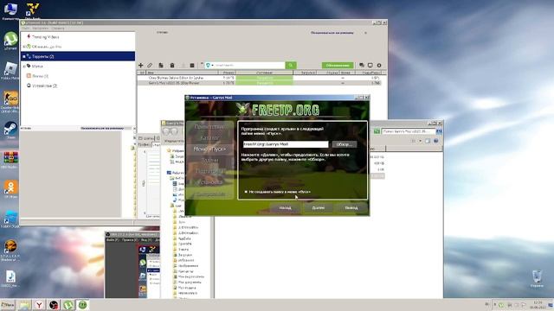
Task: Click the Explorer back/forward navigation buttons
Action: 170,131
